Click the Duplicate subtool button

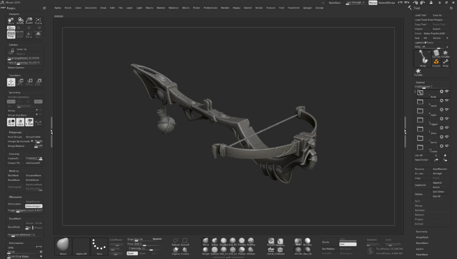pos(420,185)
